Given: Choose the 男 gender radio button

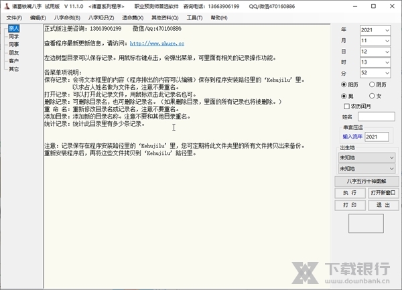Looking at the screenshot, I should click(x=344, y=96).
